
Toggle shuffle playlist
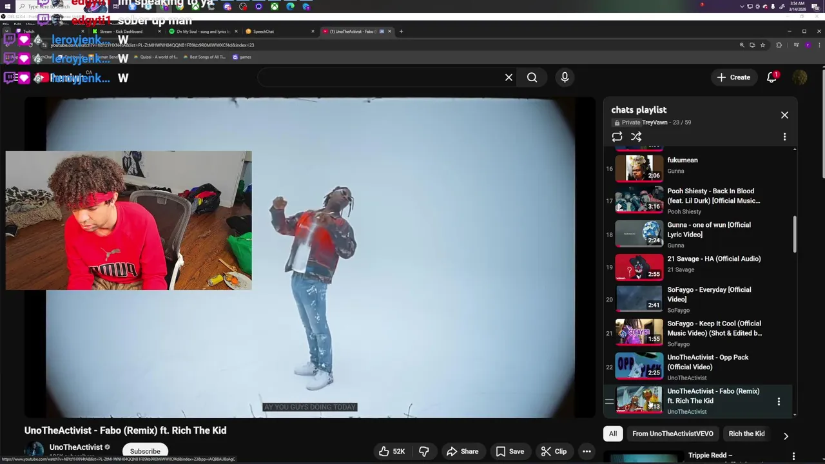[x=636, y=137]
